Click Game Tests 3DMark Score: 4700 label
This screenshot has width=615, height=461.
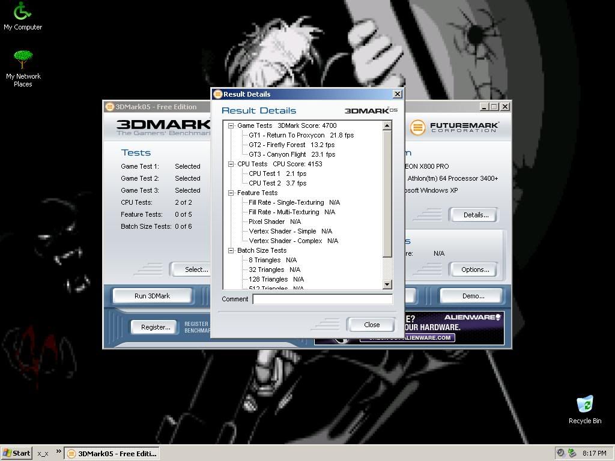pos(286,125)
